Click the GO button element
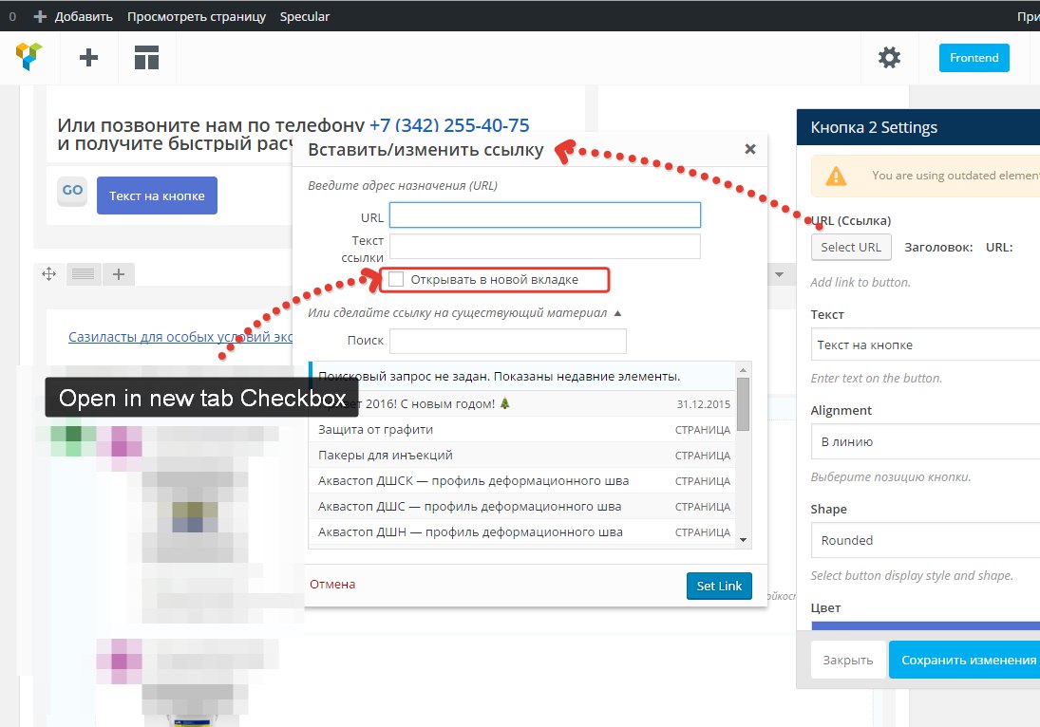Image resolution: width=1040 pixels, height=727 pixels. (72, 192)
